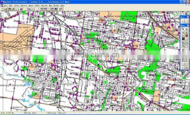Open the Objects menu
Viewport: 190px width, 115px height.
[24, 5]
